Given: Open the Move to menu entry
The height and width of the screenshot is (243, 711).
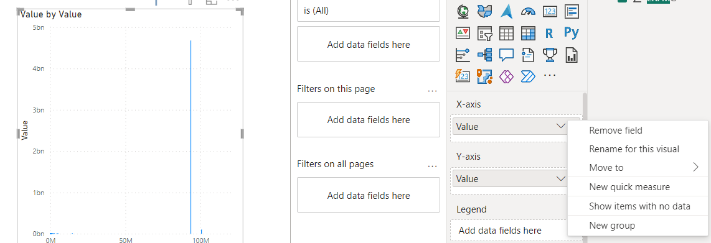Looking at the screenshot, I should pyautogui.click(x=638, y=168).
